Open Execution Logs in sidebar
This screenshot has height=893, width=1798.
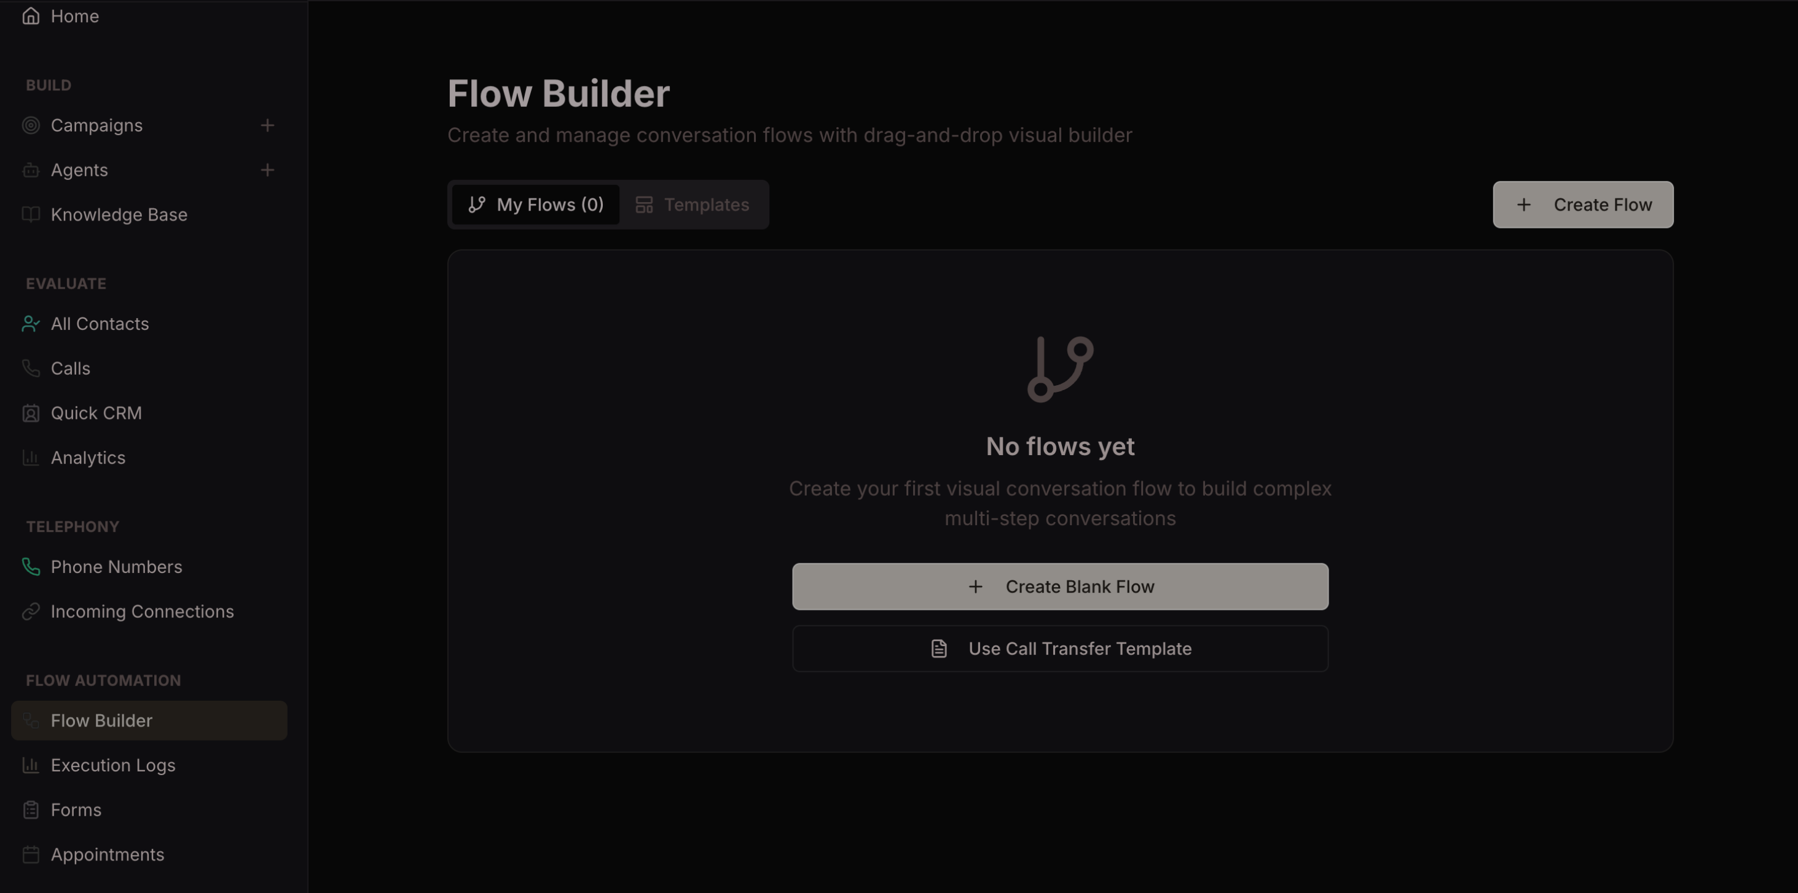tap(113, 765)
